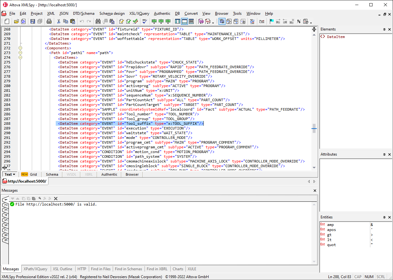This screenshot has height=280, width=393.
Task: Run XSL transformation icon
Action: coord(154,21)
